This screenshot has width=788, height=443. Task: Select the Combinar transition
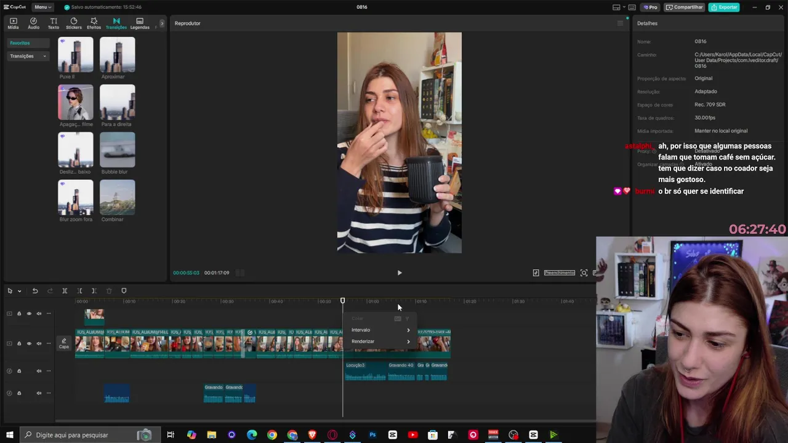tap(117, 197)
